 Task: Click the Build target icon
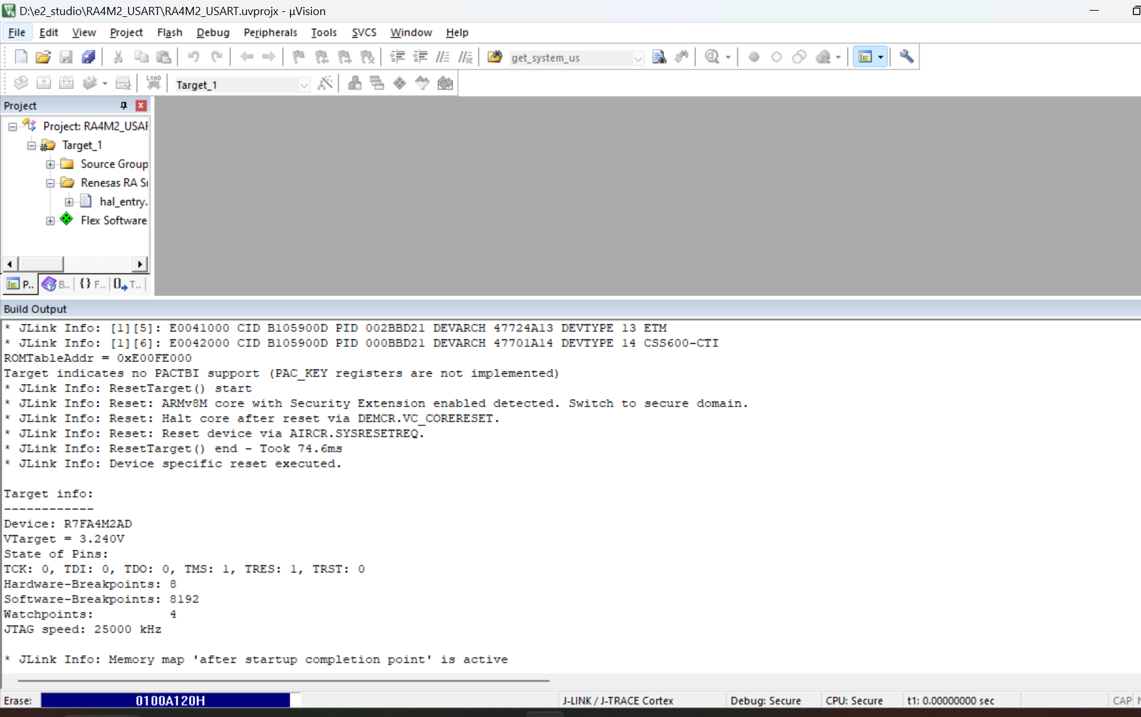(x=44, y=83)
